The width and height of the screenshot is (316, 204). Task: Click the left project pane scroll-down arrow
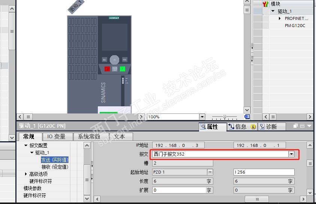[x=12, y=138]
